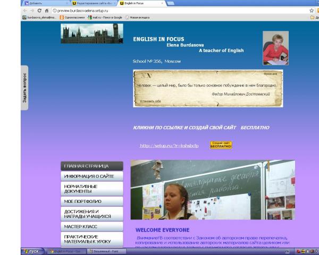The image size is (319, 255).
Task: Follow the http://setup.ru/?r=kshsbdp link
Action: [x=169, y=146]
